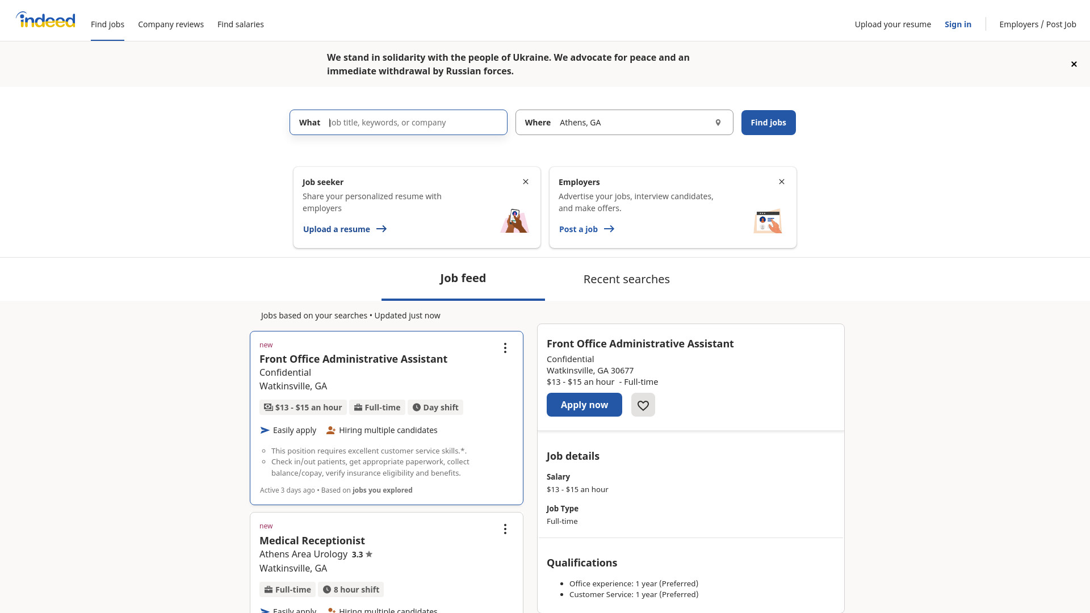Image resolution: width=1090 pixels, height=613 pixels.
Task: Click the Indeed logo
Action: (45, 20)
